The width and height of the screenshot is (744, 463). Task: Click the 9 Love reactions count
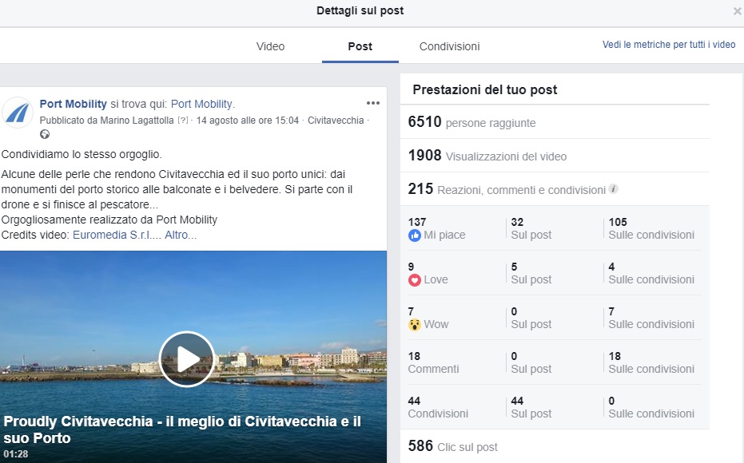pos(411,267)
